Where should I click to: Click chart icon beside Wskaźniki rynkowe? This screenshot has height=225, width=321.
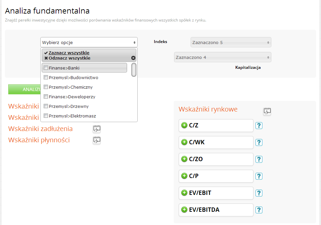(x=267, y=112)
